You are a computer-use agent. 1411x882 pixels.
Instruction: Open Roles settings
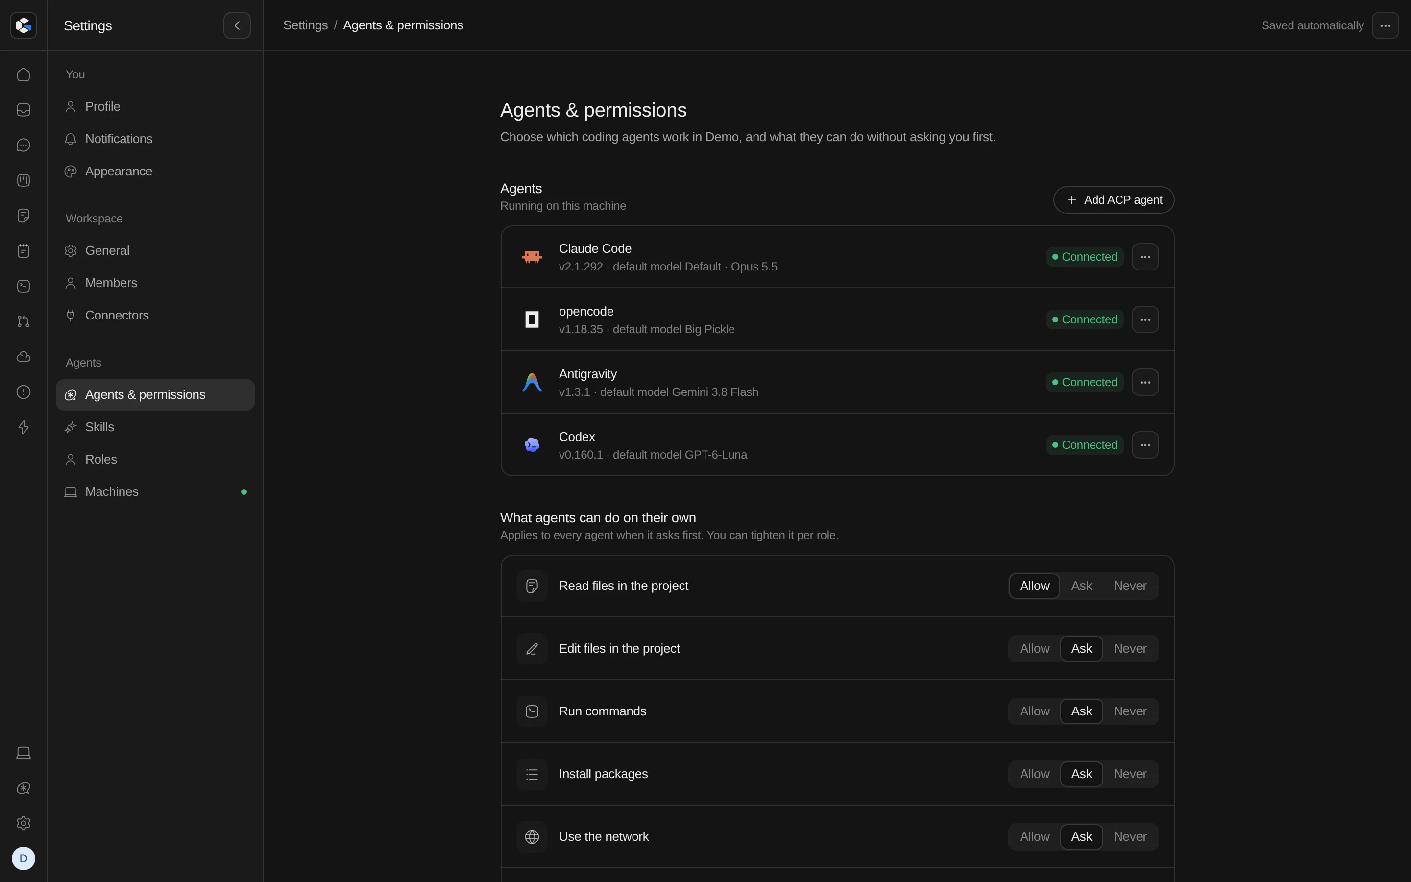click(155, 460)
